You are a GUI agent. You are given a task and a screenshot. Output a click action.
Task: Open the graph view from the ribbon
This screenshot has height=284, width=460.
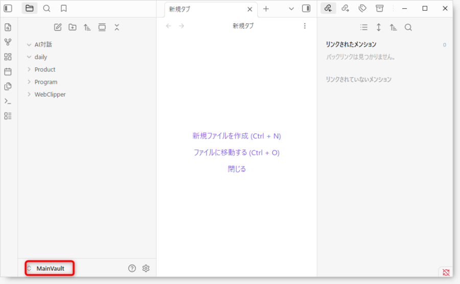8,42
